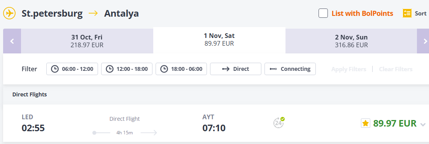The height and width of the screenshot is (144, 429).
Task: Go to previous dates with left arrow
Action: [12, 41]
